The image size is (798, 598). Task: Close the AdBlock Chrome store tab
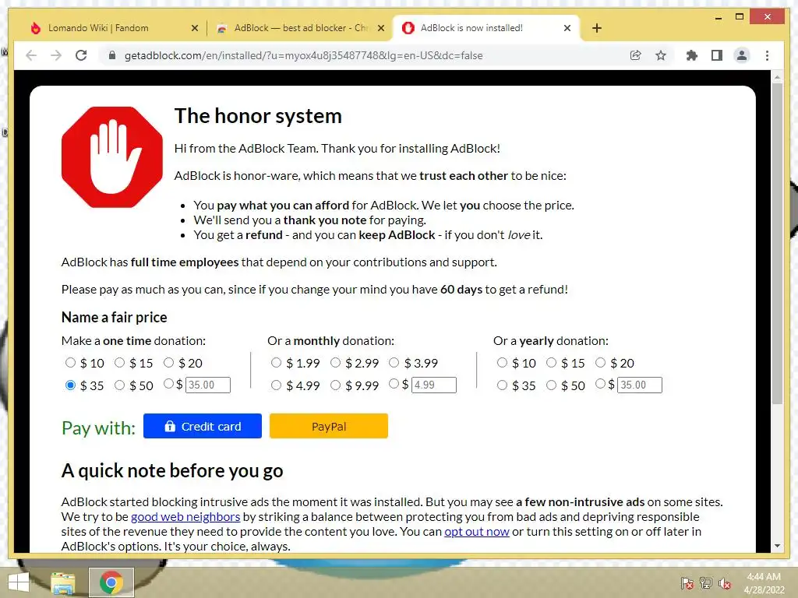click(380, 28)
